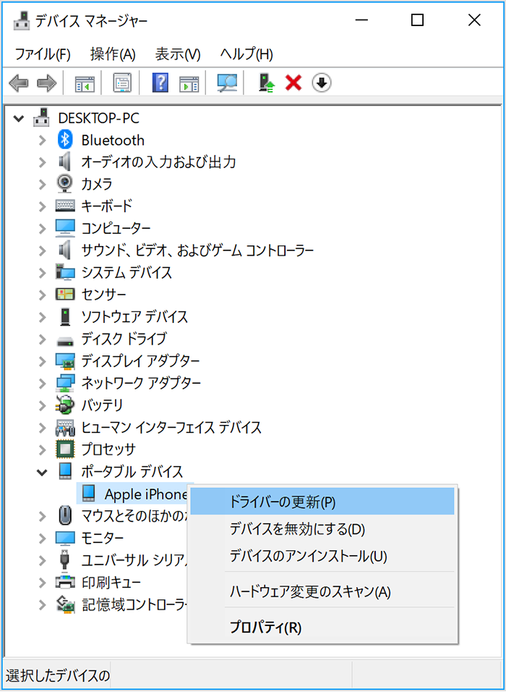This screenshot has height=692, width=506.
Task: Maximize the Device Manager window
Action: tap(417, 20)
